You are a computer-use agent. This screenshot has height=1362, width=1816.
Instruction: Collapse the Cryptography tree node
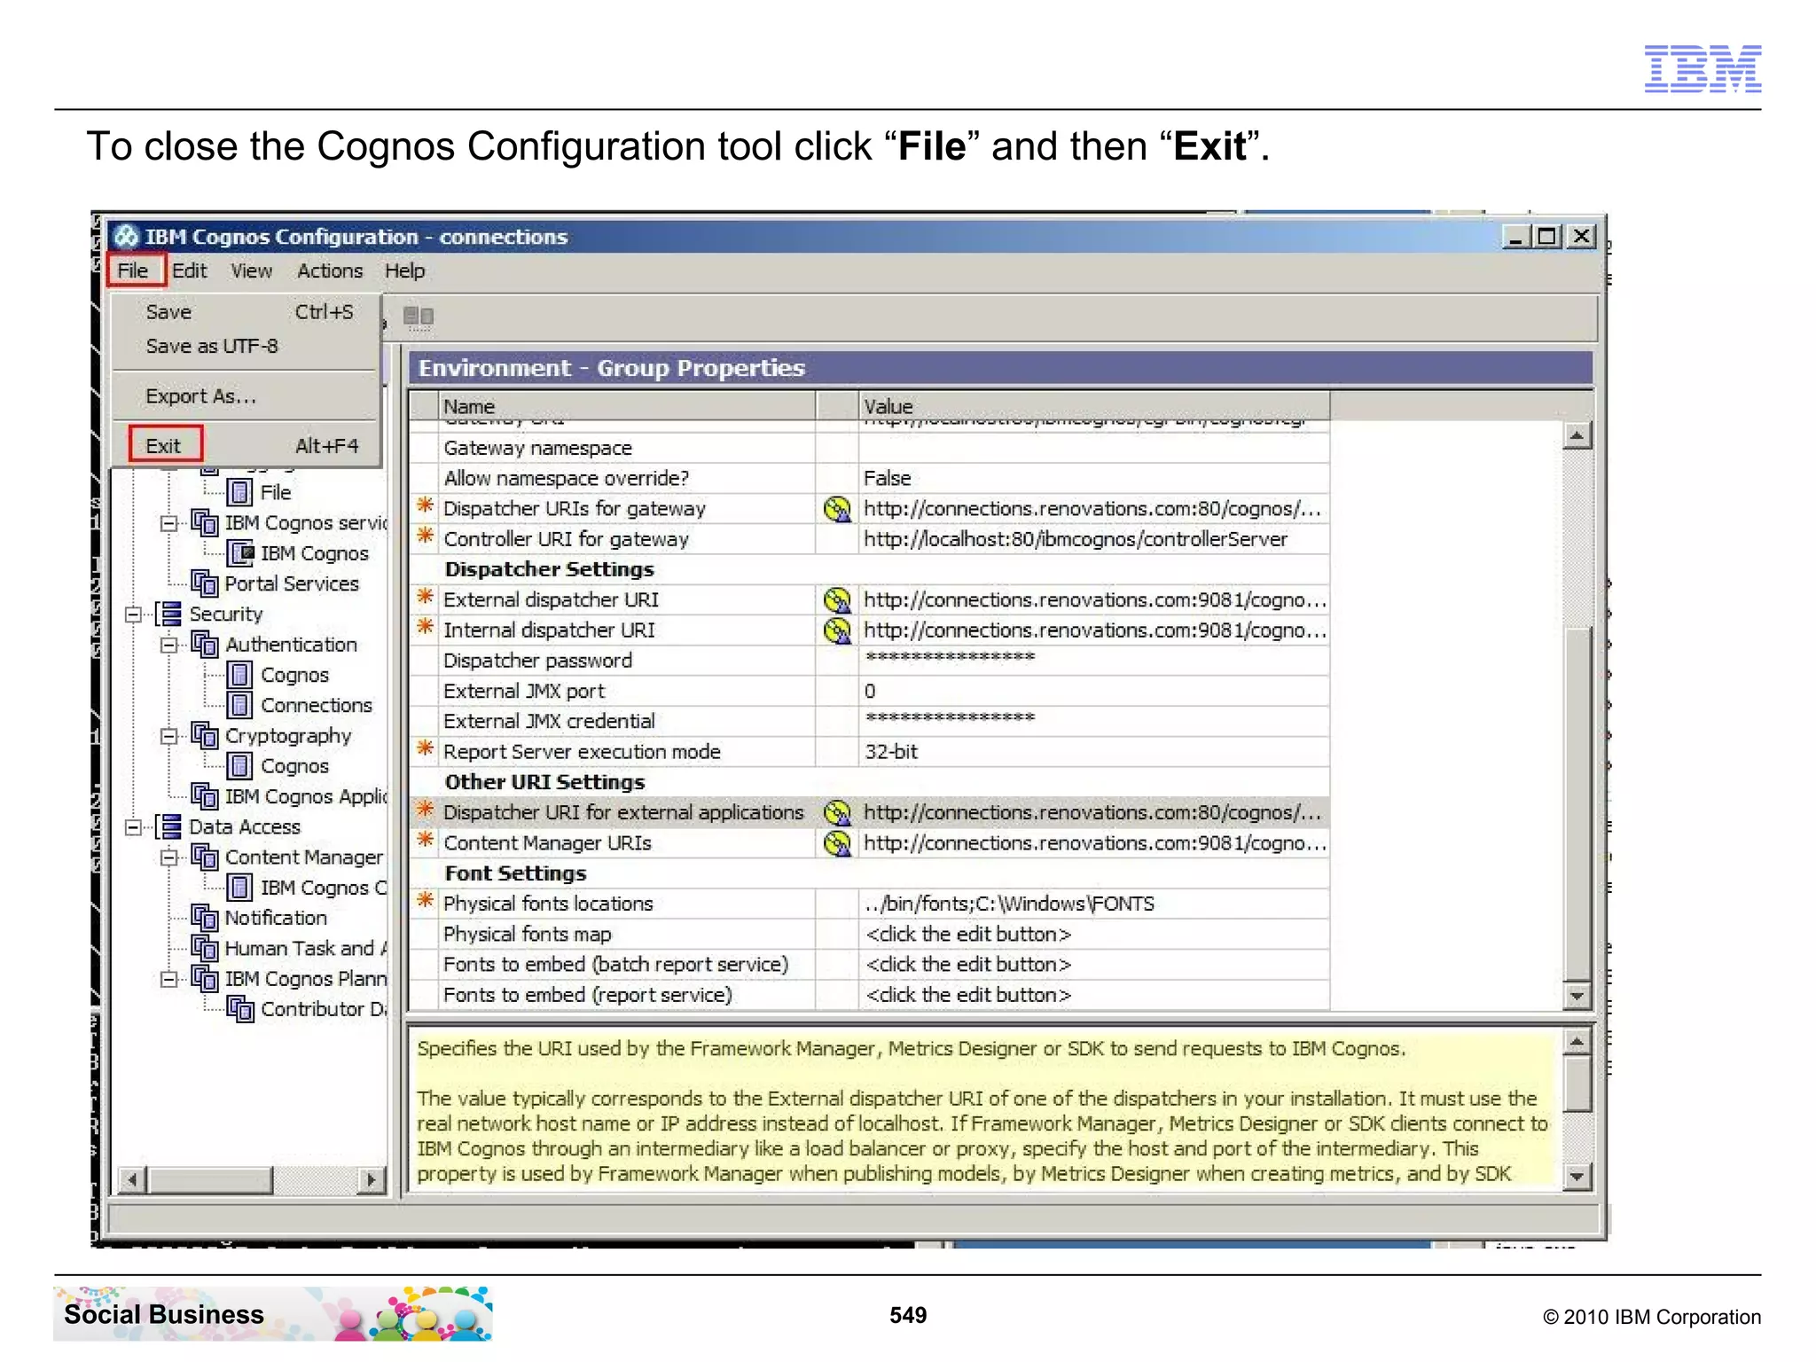tap(168, 736)
